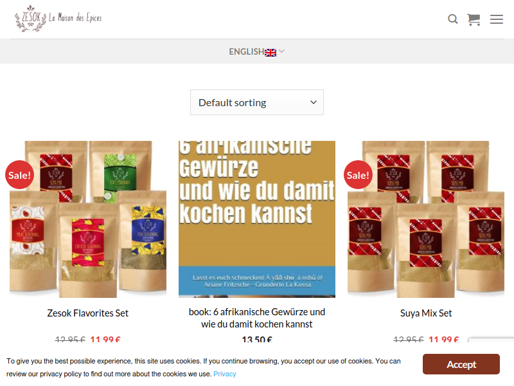
Task: Click the Suya Mix Set product image
Action: tap(426, 219)
